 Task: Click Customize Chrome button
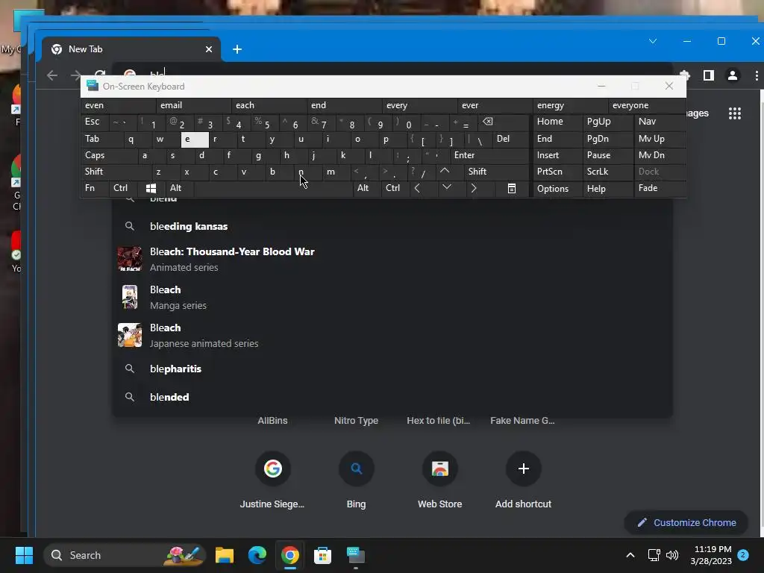tap(686, 523)
